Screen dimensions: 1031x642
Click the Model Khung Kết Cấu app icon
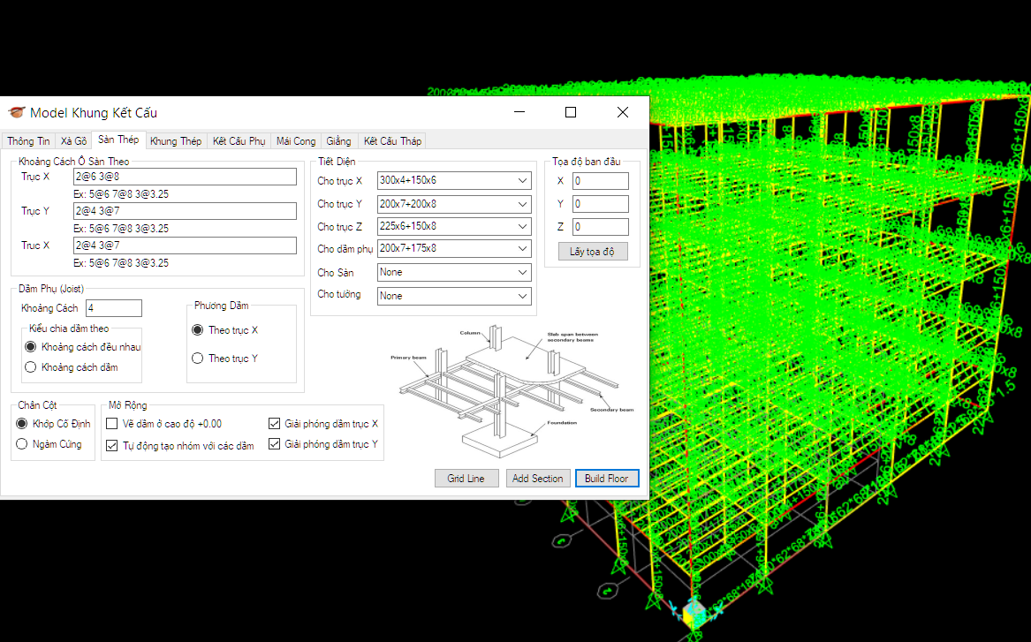coord(17,112)
